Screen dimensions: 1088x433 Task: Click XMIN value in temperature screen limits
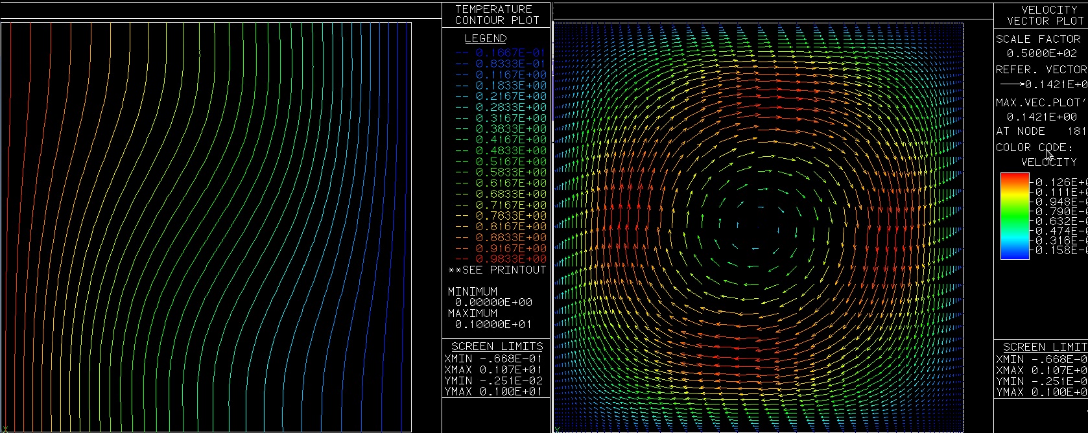pos(511,358)
